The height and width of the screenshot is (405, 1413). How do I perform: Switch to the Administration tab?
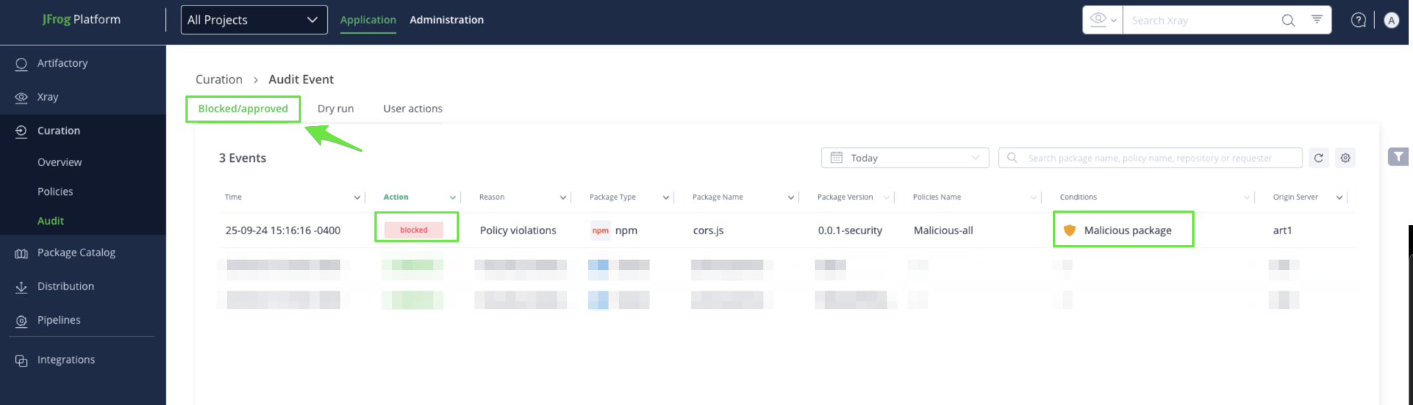click(x=446, y=20)
